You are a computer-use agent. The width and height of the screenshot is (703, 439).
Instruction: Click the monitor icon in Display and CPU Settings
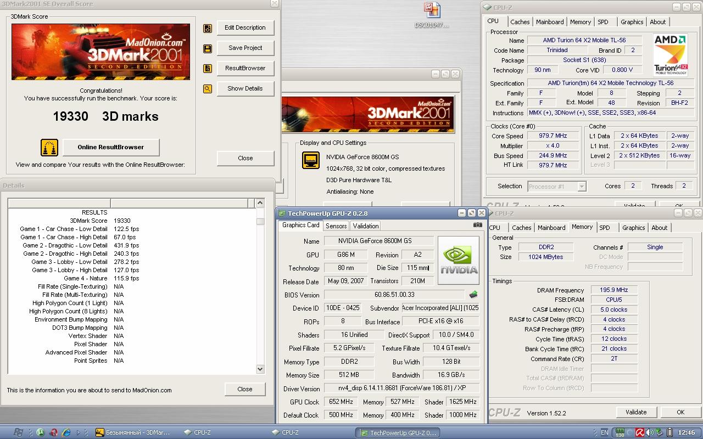pos(311,160)
